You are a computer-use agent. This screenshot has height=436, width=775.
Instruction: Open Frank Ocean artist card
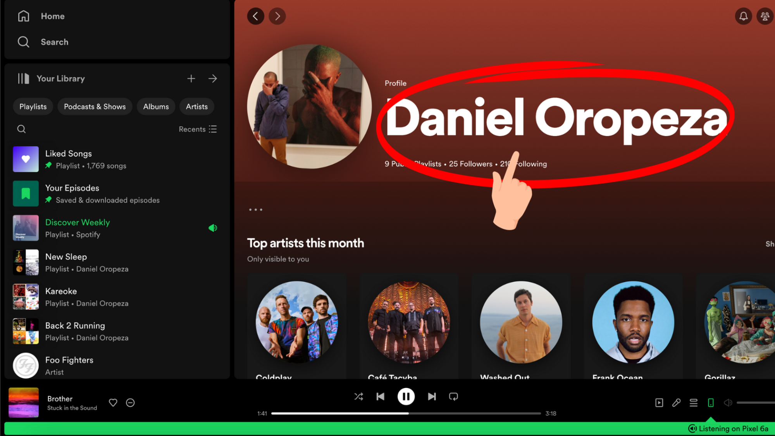coord(633,326)
